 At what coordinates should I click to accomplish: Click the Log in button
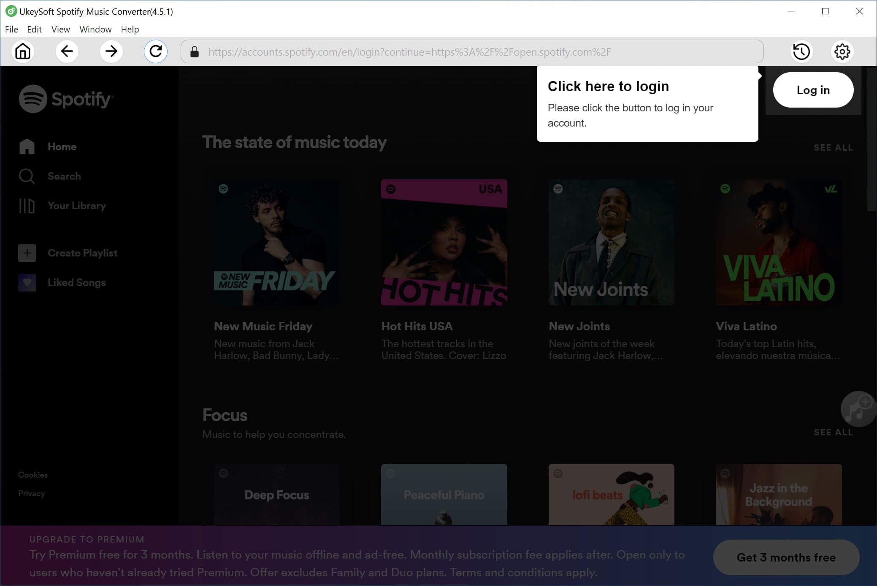pyautogui.click(x=813, y=90)
